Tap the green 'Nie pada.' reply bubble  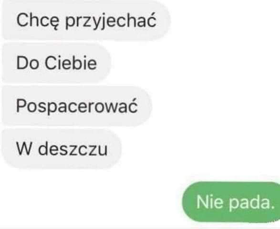click(x=231, y=202)
